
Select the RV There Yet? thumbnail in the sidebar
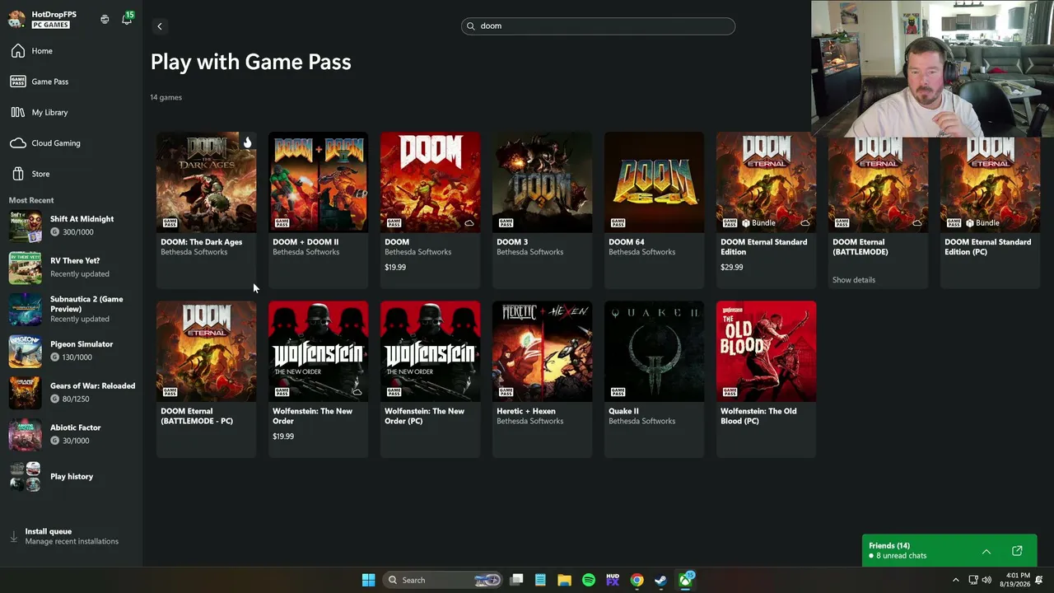[25, 268]
